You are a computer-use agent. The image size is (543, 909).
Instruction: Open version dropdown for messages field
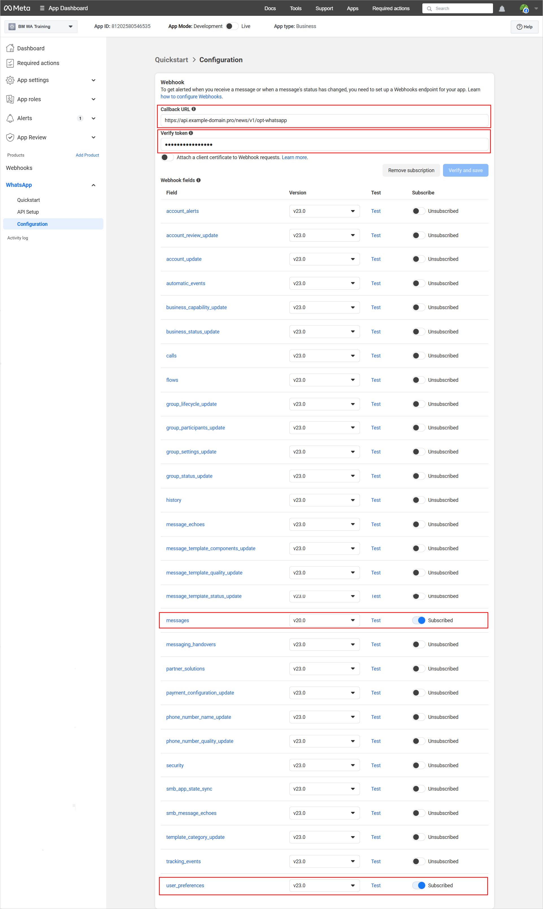324,620
